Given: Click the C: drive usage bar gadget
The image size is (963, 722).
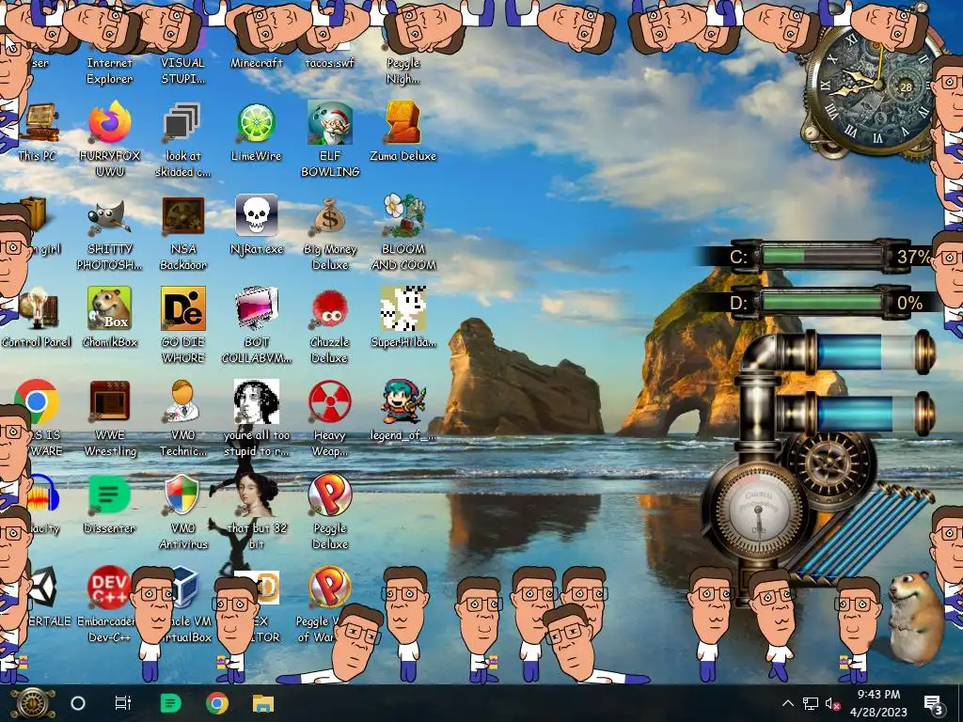Looking at the screenshot, I should (823, 256).
